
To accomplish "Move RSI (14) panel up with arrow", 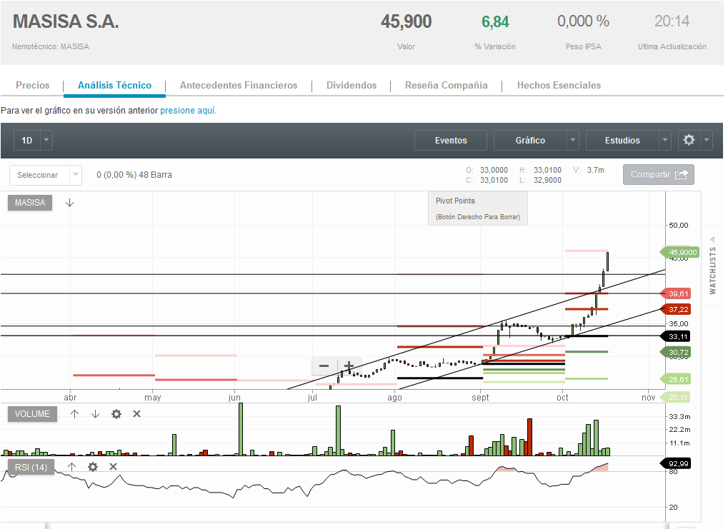I will pos(71,467).
